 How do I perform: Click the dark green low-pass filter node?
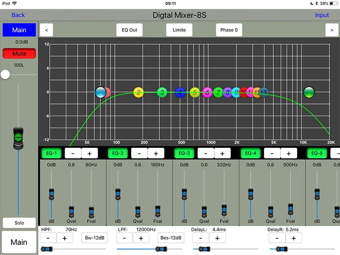309,92
